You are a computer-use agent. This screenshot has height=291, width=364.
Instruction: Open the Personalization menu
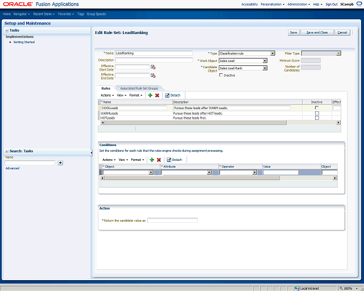point(272,4)
